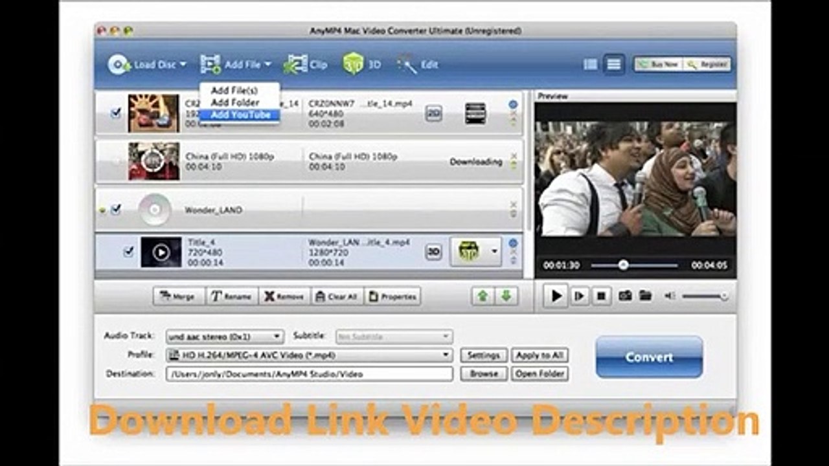
Task: Collapse the Wonder_LAND disc entry
Action: coord(102,210)
